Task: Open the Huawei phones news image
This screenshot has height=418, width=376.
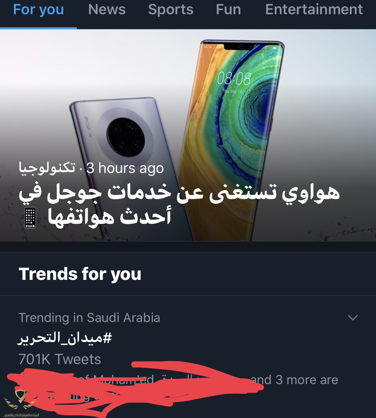Action: pos(188,135)
